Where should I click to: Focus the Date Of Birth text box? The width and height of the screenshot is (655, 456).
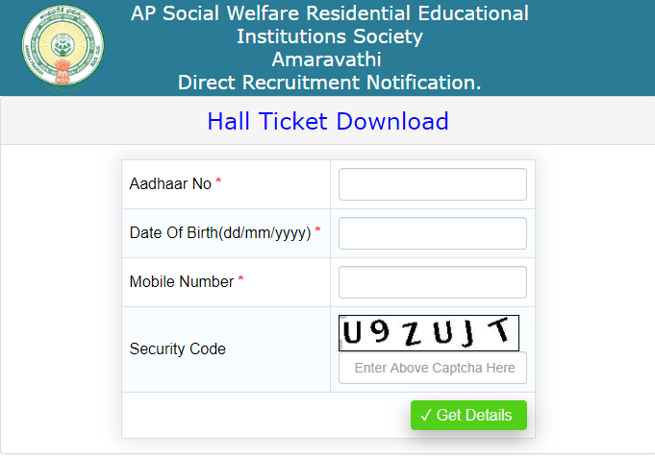(x=432, y=233)
